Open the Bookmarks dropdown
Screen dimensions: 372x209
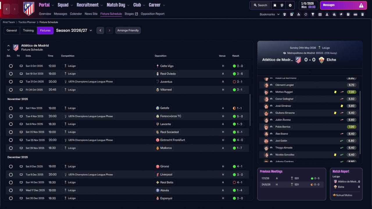tap(269, 14)
